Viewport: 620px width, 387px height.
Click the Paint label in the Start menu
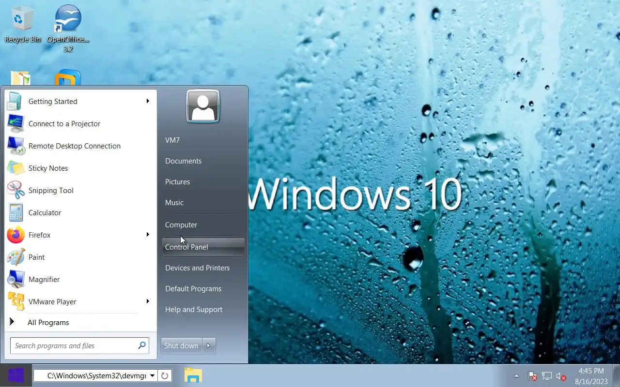[x=36, y=257]
